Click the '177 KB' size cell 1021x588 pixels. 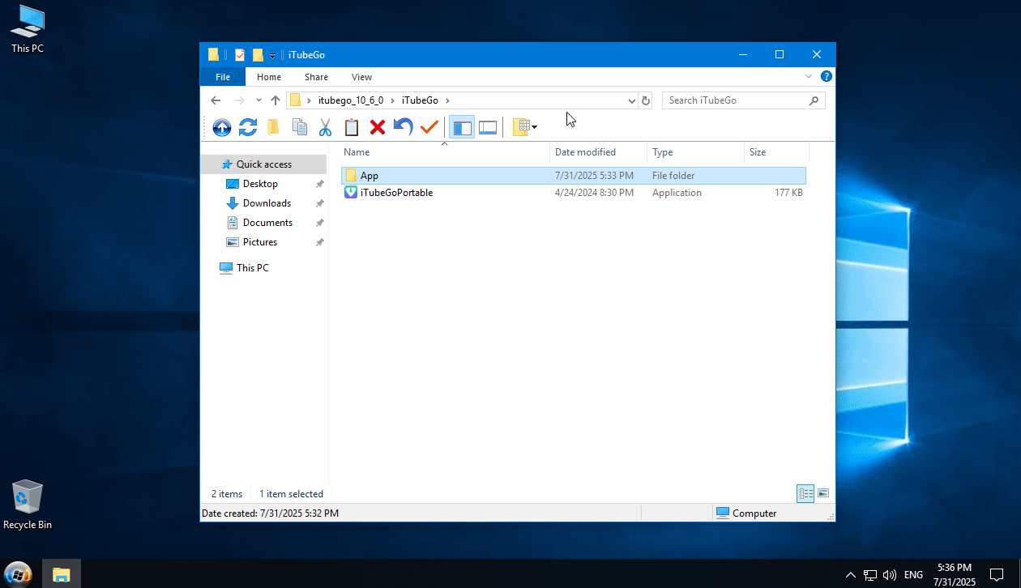(788, 193)
